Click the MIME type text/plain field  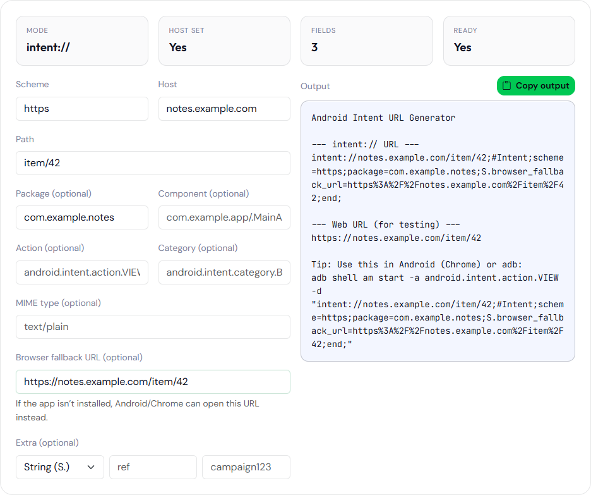[153, 327]
